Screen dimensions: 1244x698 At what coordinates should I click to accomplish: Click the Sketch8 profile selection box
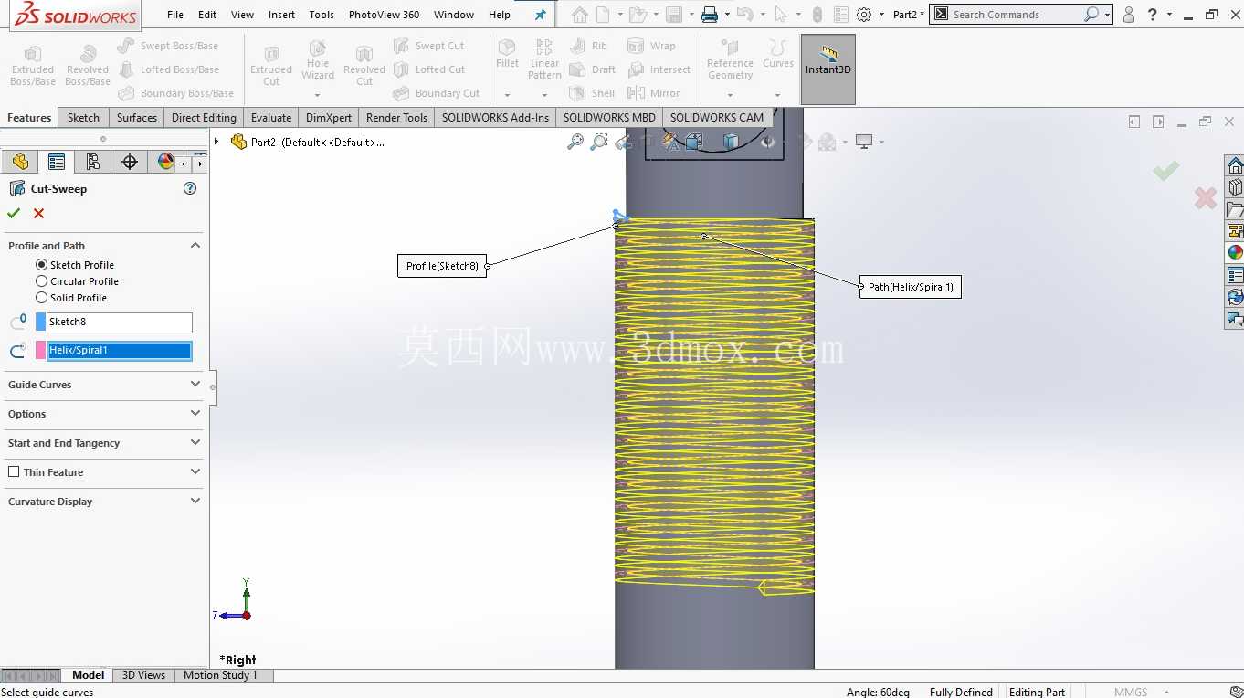(x=120, y=322)
